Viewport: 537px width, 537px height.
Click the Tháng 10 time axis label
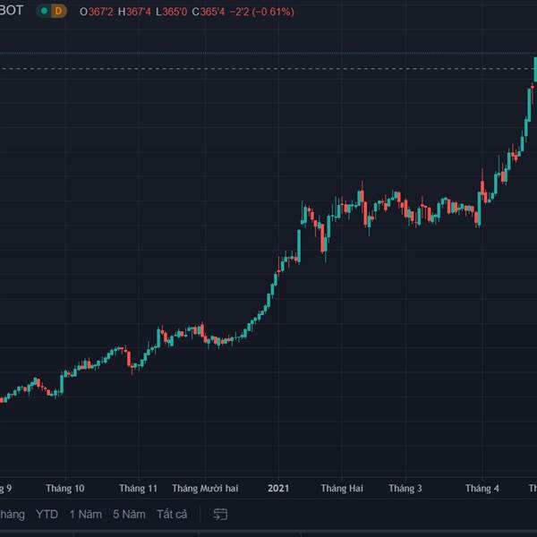click(65, 489)
